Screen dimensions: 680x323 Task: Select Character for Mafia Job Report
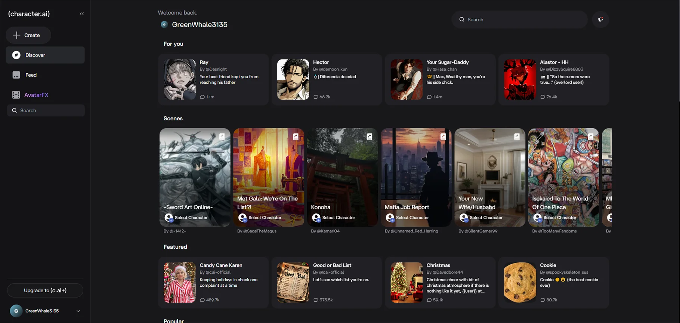click(x=412, y=218)
